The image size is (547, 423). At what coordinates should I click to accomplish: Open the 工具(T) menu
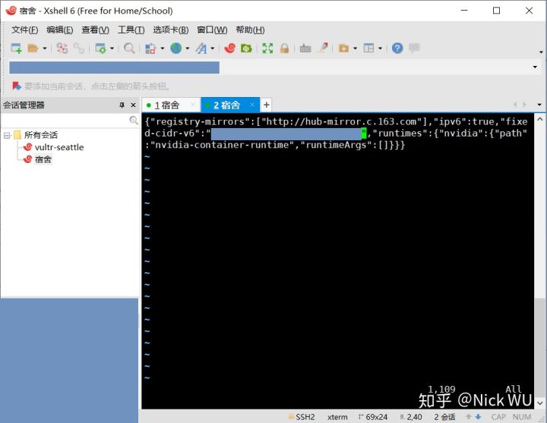click(131, 30)
